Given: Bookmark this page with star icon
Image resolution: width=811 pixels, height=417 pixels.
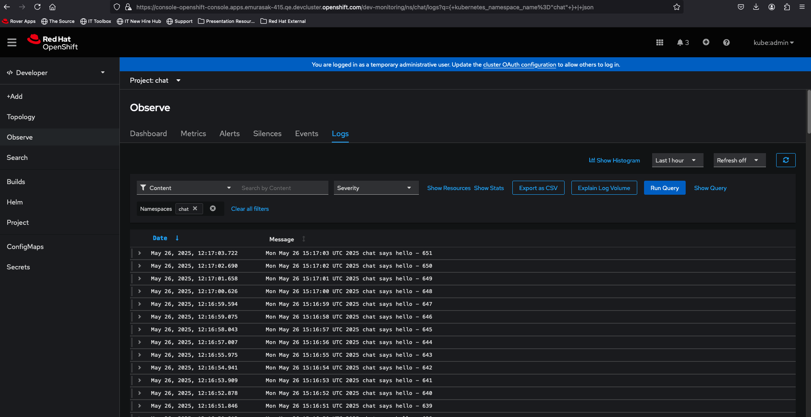Looking at the screenshot, I should (x=676, y=7).
